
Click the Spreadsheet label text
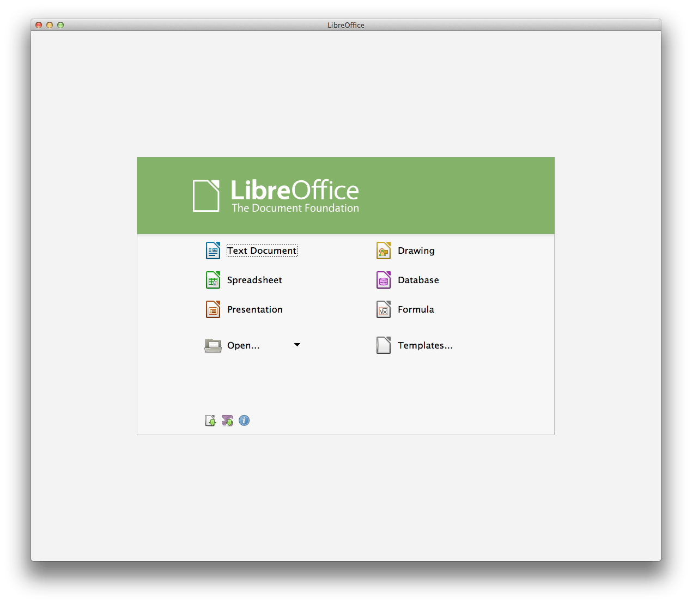coord(254,279)
